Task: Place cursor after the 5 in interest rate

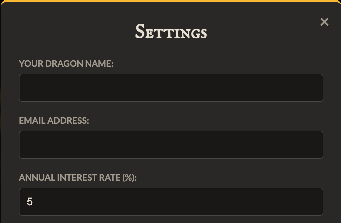Action: pyautogui.click(x=33, y=201)
